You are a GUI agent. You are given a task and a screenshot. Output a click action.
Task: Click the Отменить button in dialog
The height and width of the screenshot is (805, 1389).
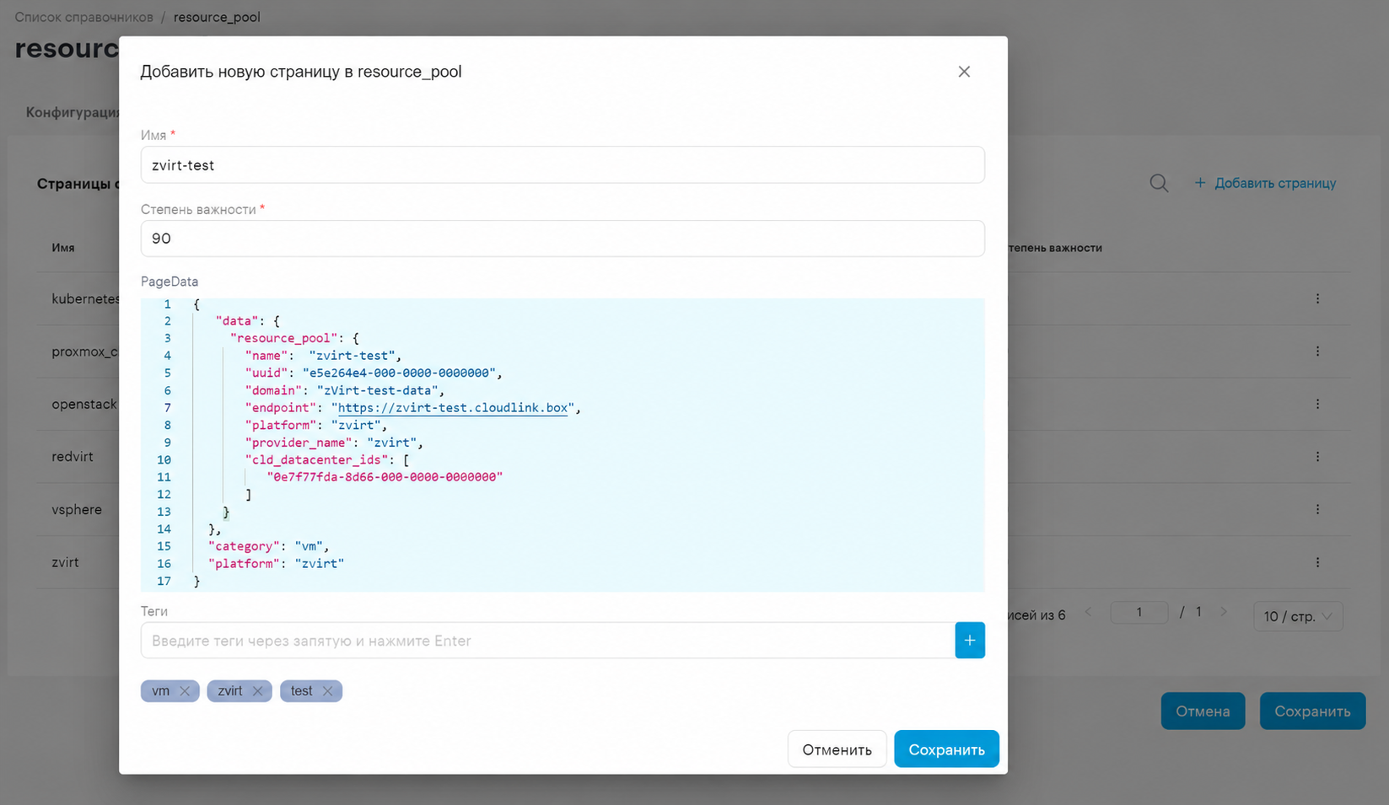coord(837,749)
